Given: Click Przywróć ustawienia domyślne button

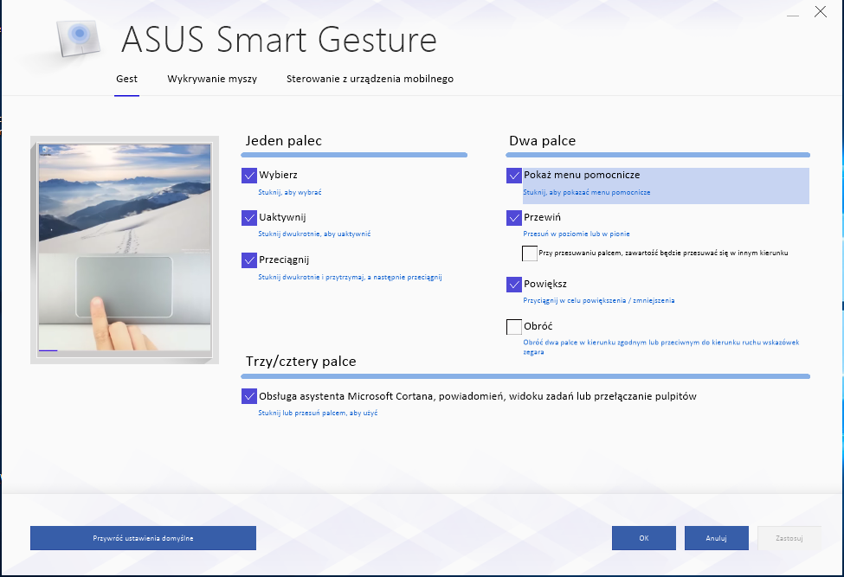Looking at the screenshot, I should [143, 538].
